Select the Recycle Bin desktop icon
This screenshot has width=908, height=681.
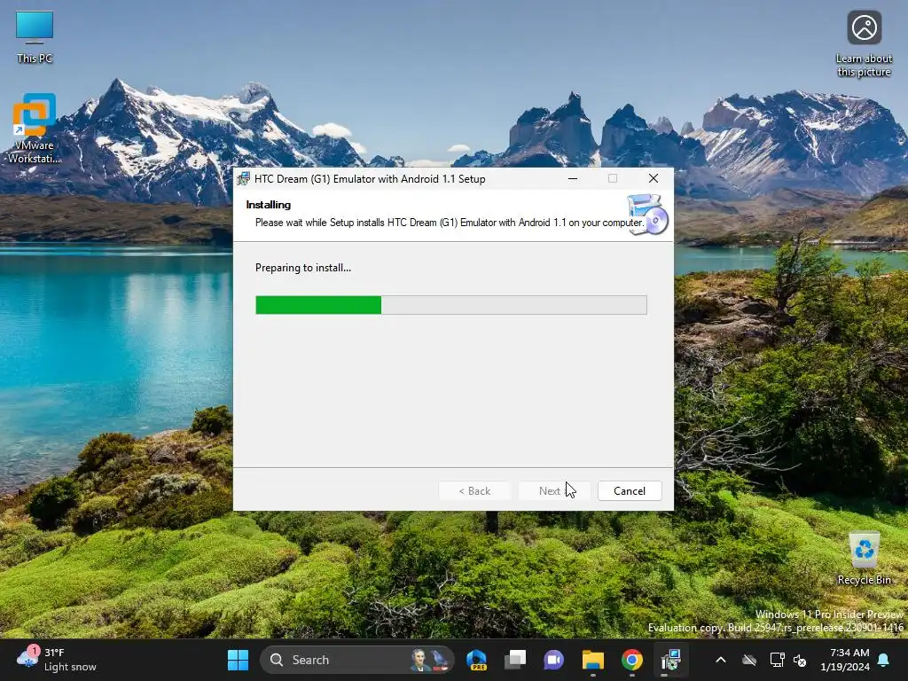(x=864, y=560)
